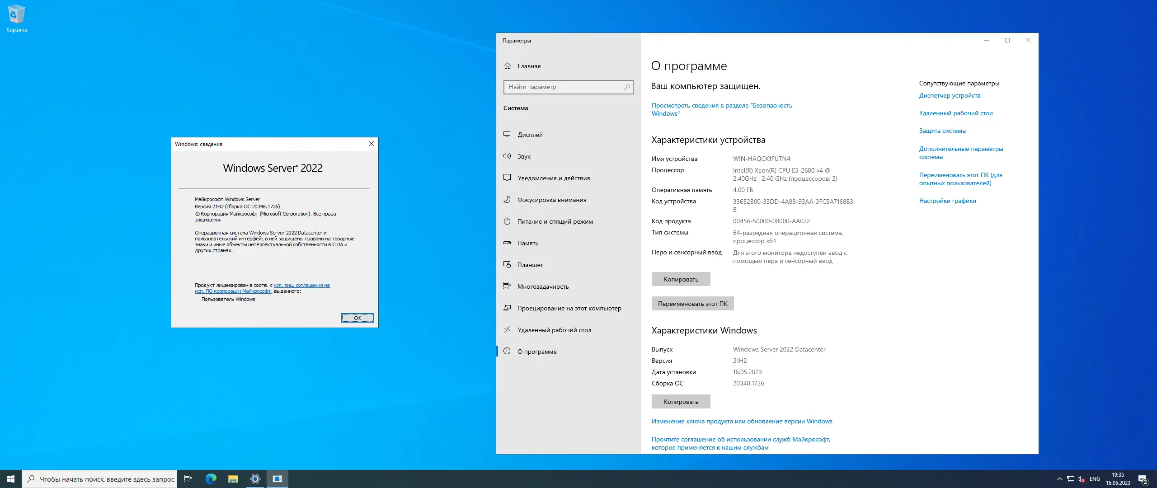Open Task View on the taskbar
Screen dimensions: 1157x488
coord(188,479)
